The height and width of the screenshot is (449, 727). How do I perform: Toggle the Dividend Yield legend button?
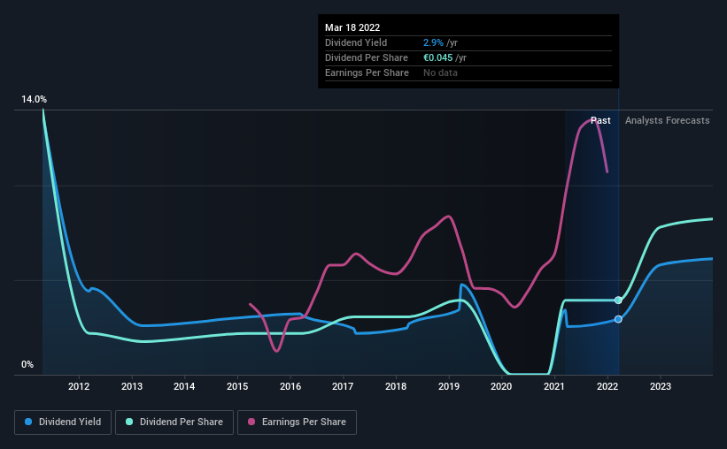pos(63,422)
